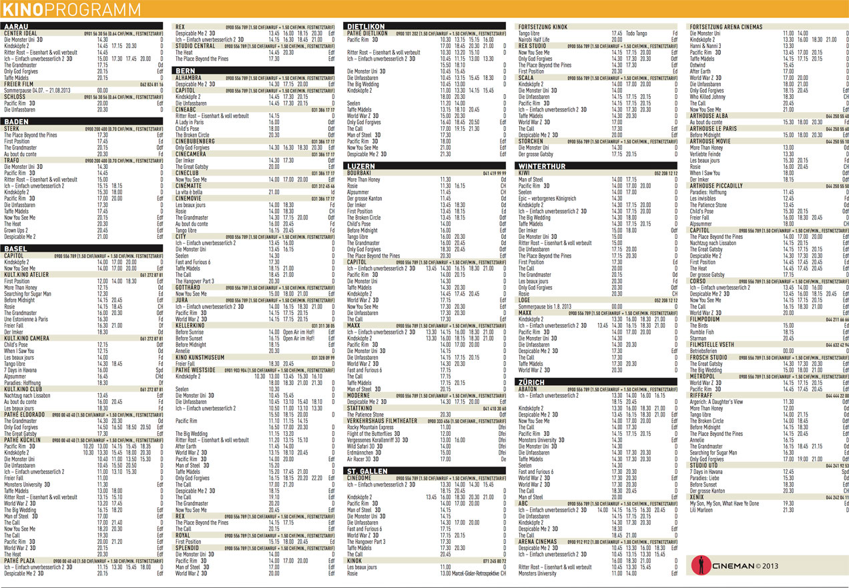The image size is (849, 588).
Task: Click the film 'Lili Marleen'
Action: (701, 509)
